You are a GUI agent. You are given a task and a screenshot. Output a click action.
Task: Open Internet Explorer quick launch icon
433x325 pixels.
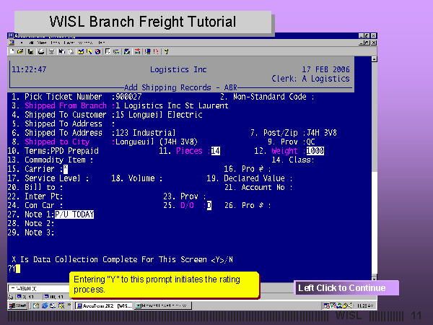point(45,305)
